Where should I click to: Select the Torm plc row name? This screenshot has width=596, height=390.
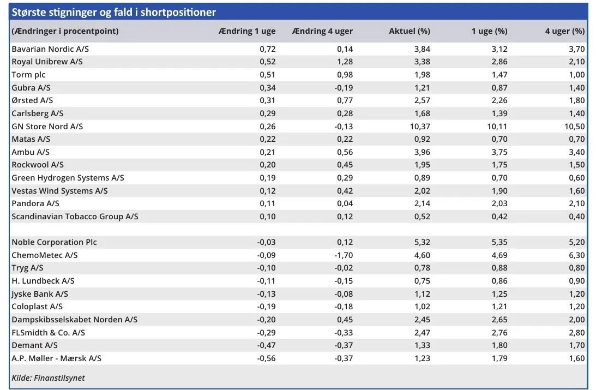pyautogui.click(x=28, y=75)
